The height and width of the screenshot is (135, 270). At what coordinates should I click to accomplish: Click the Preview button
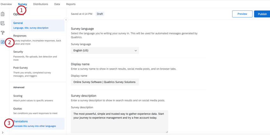coord(242,14)
